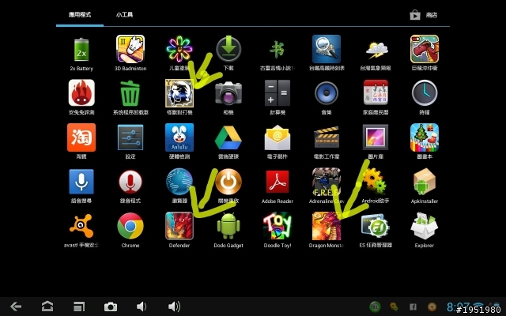Image resolution: width=506 pixels, height=316 pixels.
Task: Open the Clock app
Action: [425, 93]
